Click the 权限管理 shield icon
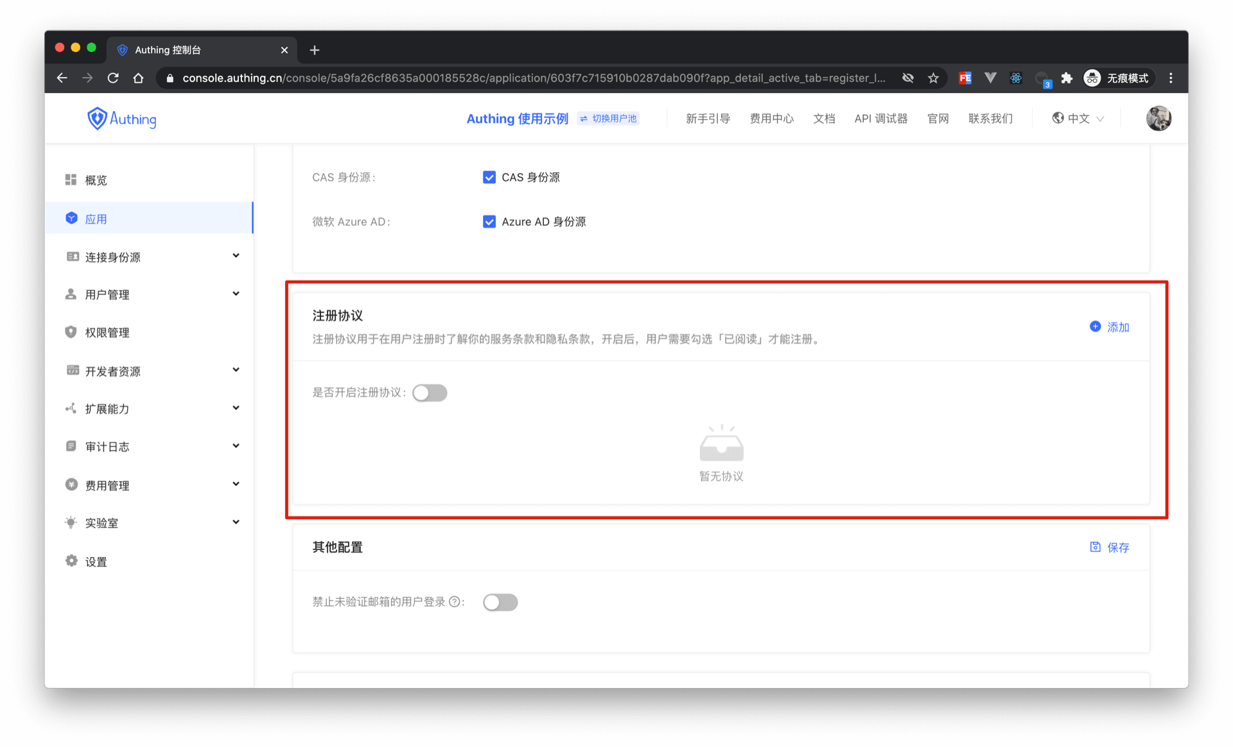Screen dimensions: 1233x747 point(71,332)
